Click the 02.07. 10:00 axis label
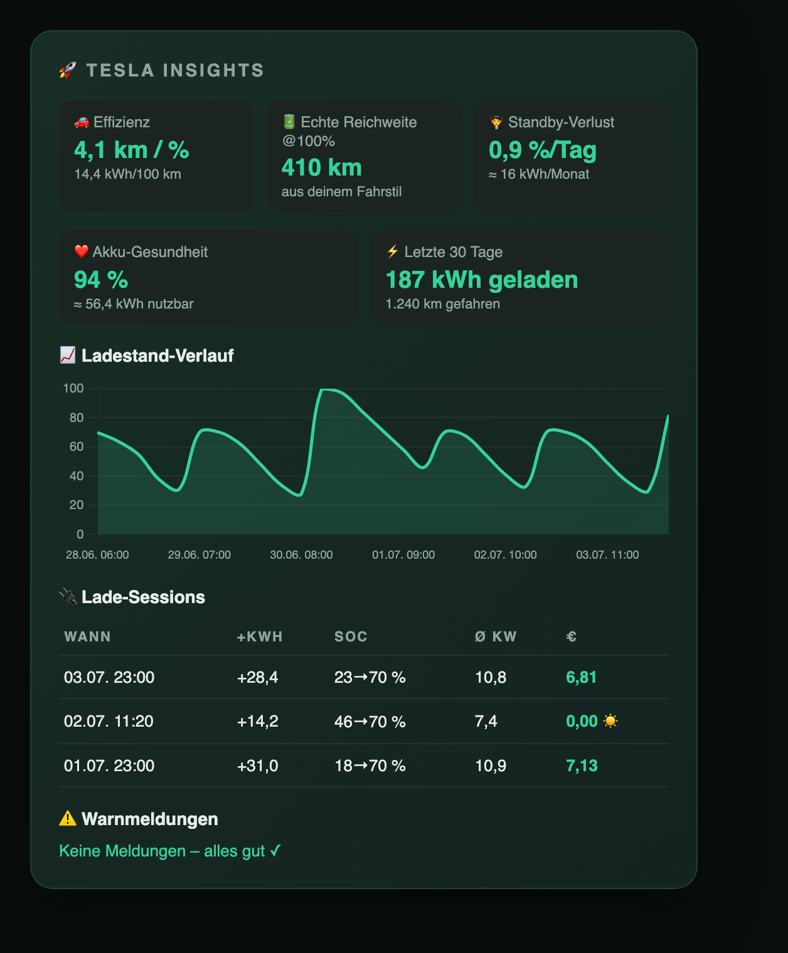Viewport: 788px width, 953px height. click(506, 555)
